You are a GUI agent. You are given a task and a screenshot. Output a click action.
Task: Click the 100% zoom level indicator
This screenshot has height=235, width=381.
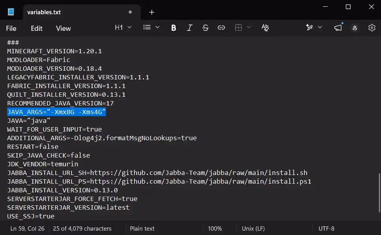click(215, 229)
